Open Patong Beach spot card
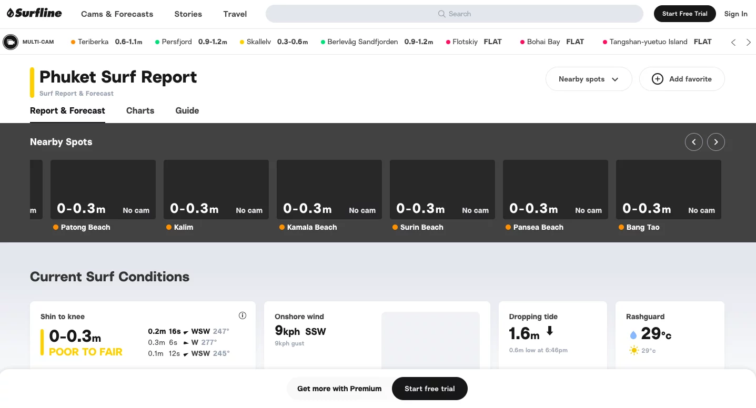 [103, 196]
